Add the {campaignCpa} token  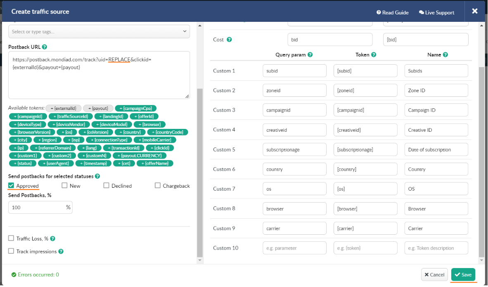(136, 108)
